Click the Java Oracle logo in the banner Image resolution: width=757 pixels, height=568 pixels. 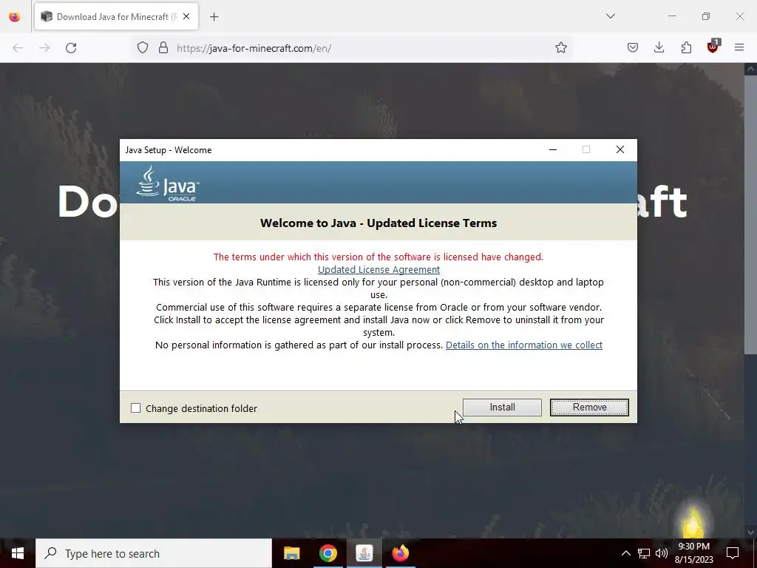167,183
